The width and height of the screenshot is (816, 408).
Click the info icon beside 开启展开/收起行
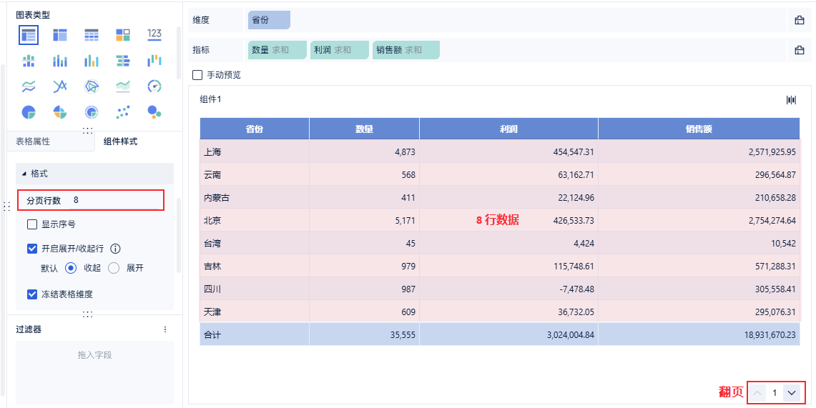pyautogui.click(x=115, y=249)
